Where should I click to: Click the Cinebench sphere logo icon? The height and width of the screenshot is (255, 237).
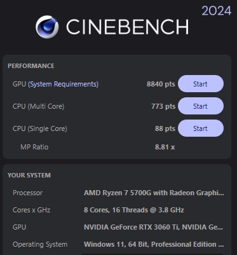(x=47, y=27)
